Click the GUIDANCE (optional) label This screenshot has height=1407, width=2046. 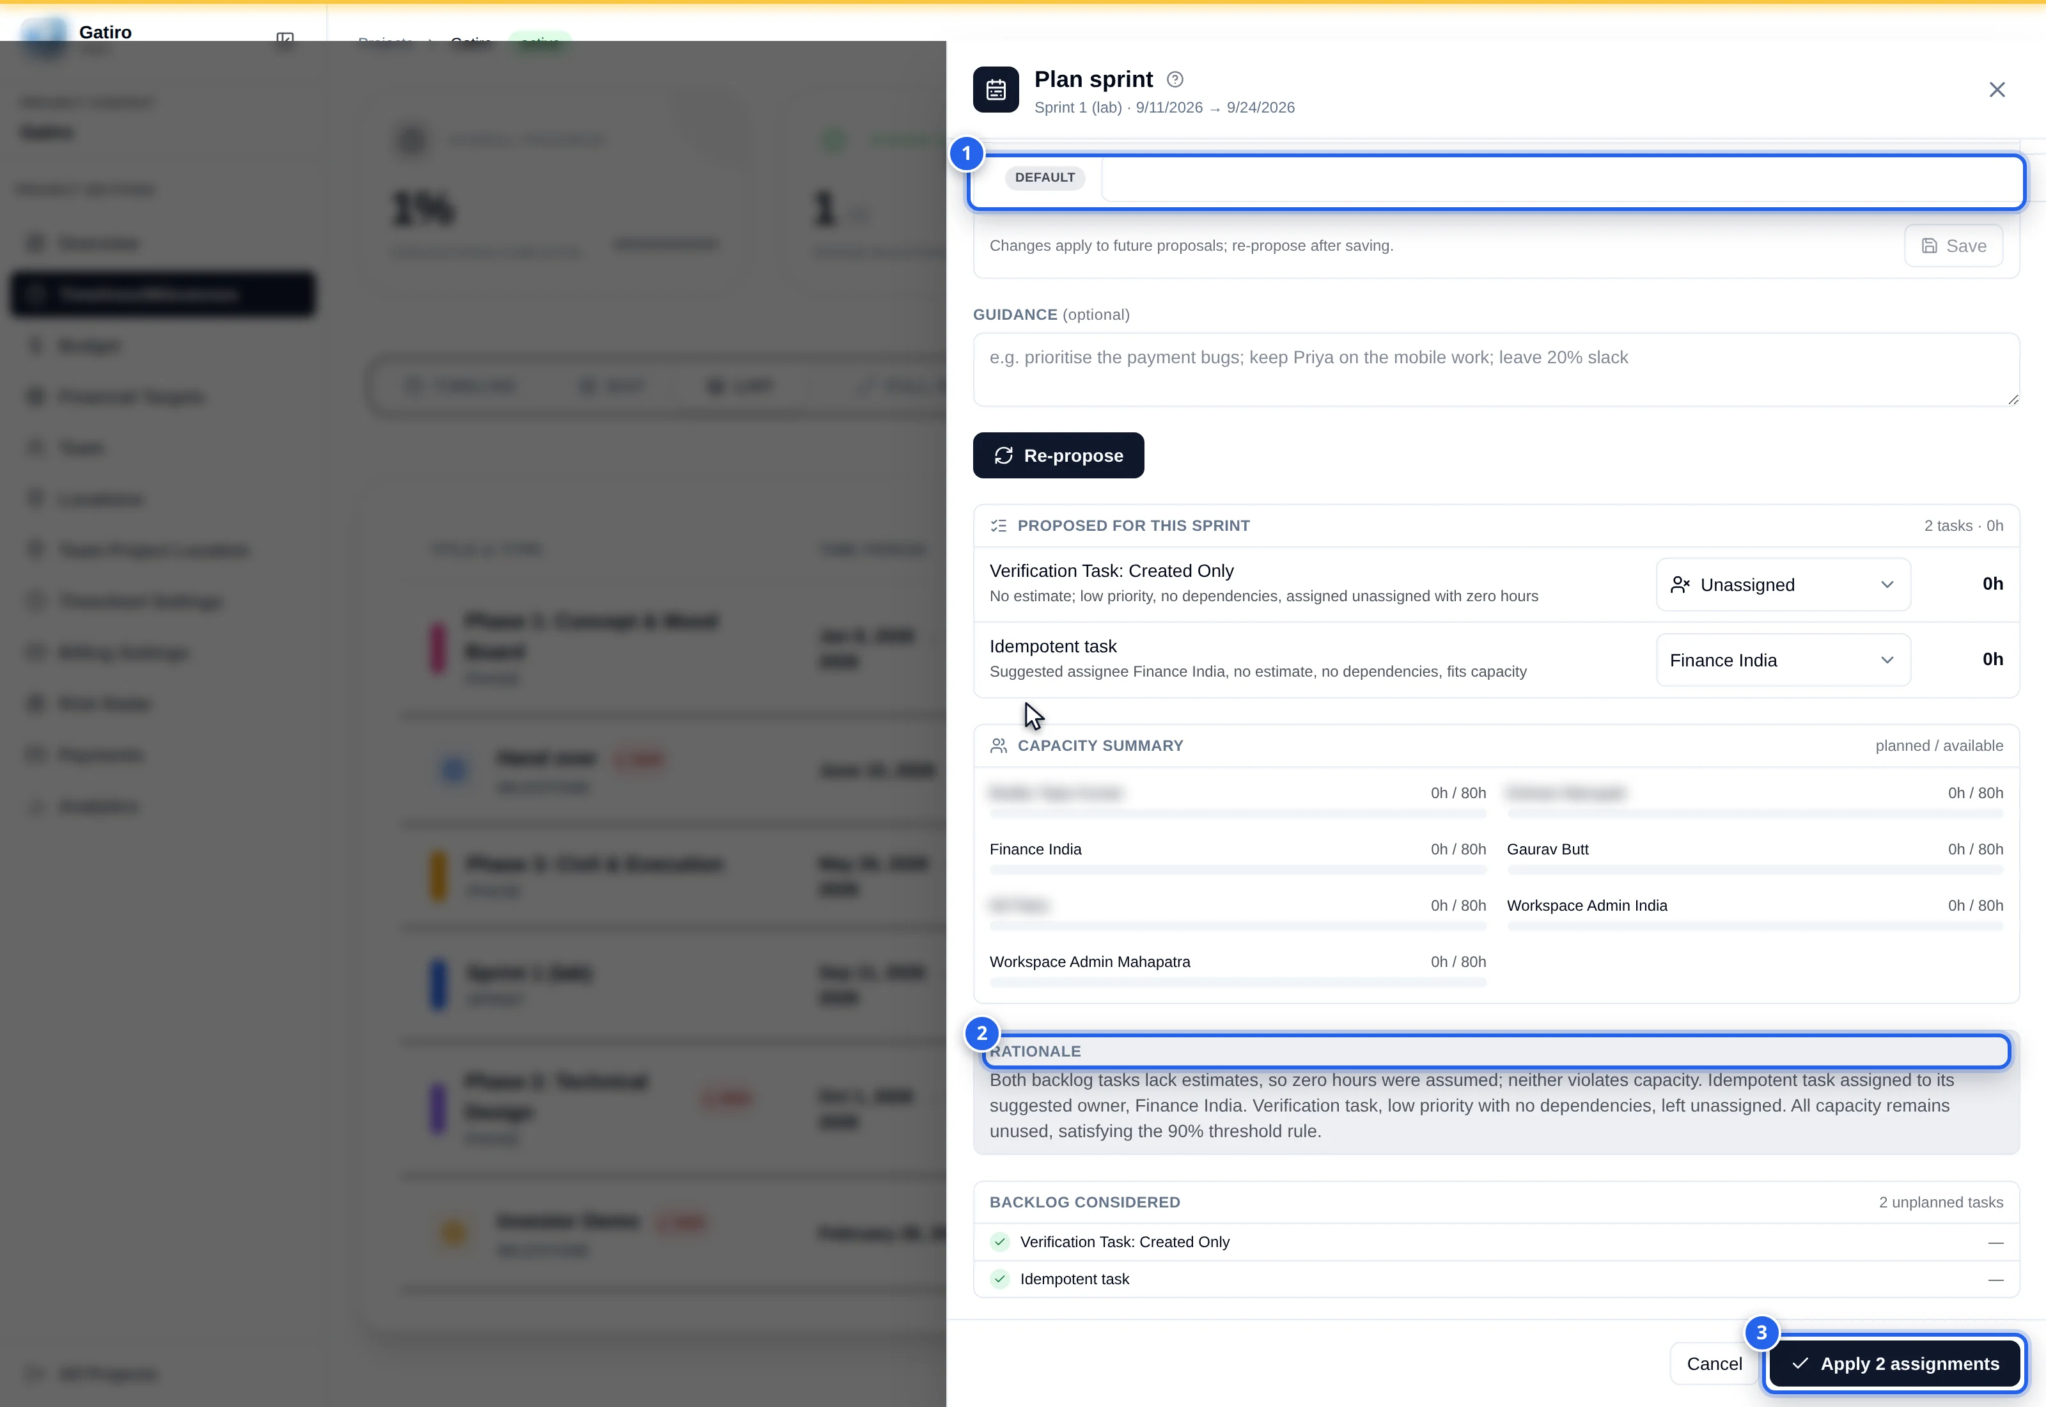coord(1050,315)
